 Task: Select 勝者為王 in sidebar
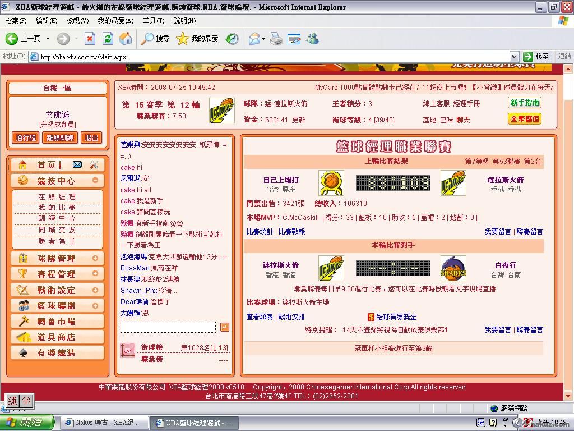[x=57, y=241]
